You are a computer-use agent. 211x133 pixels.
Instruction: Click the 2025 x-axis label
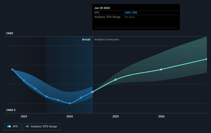[116, 117]
